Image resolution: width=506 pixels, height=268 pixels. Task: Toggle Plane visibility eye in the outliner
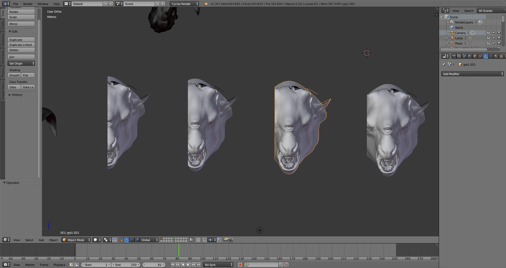point(488,43)
